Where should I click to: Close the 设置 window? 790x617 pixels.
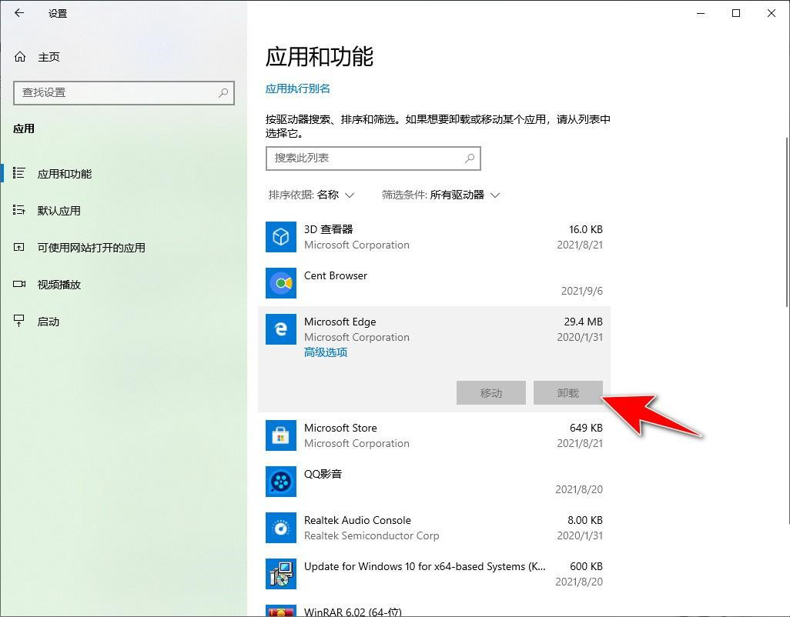772,14
